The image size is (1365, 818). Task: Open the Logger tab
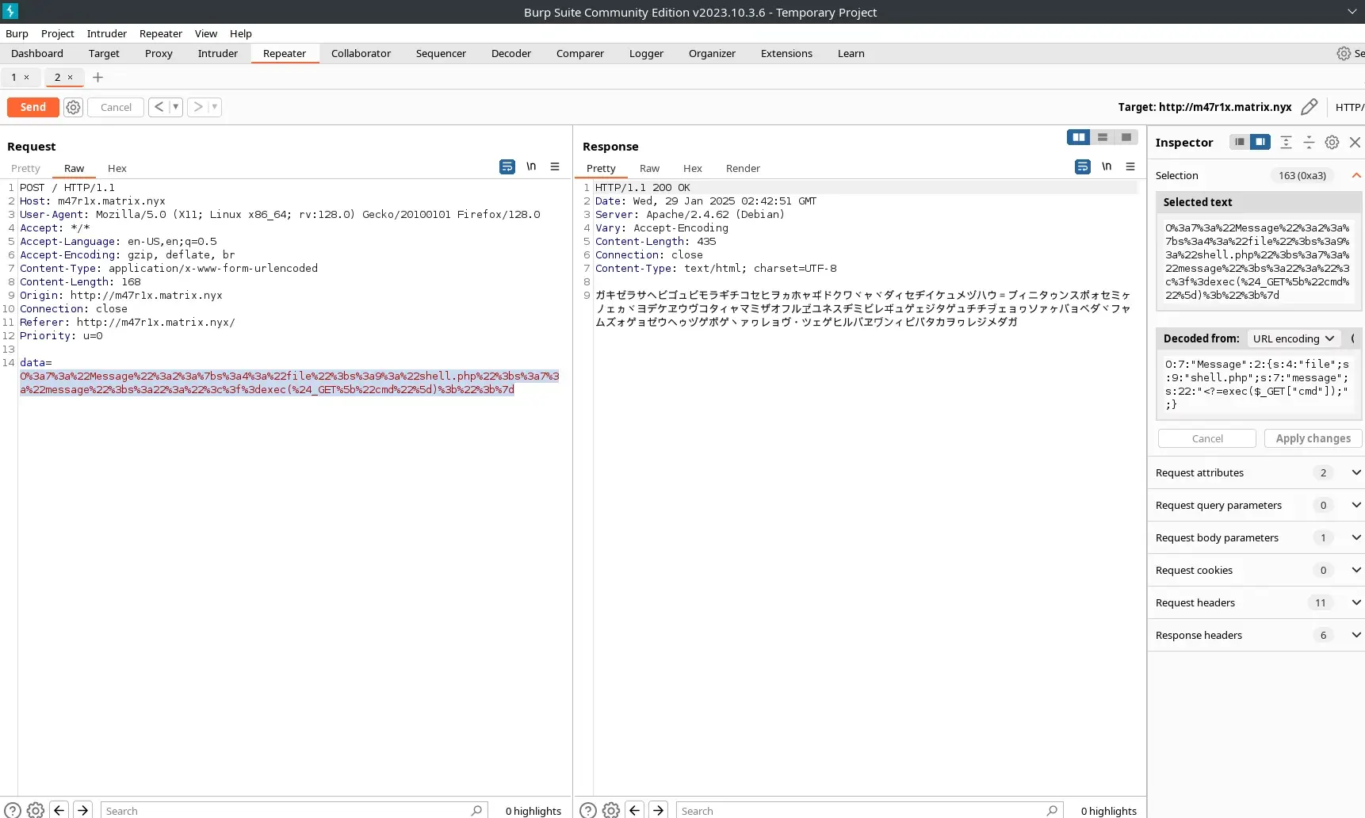coord(646,53)
